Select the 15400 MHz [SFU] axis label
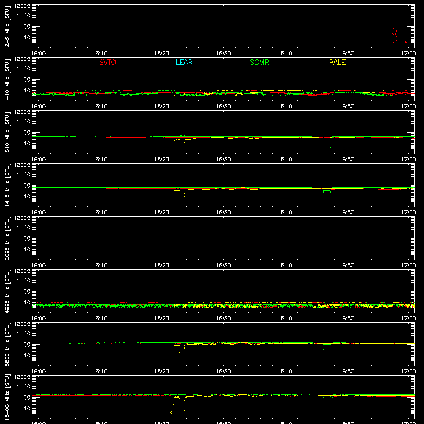424x424 pixels. [7, 397]
